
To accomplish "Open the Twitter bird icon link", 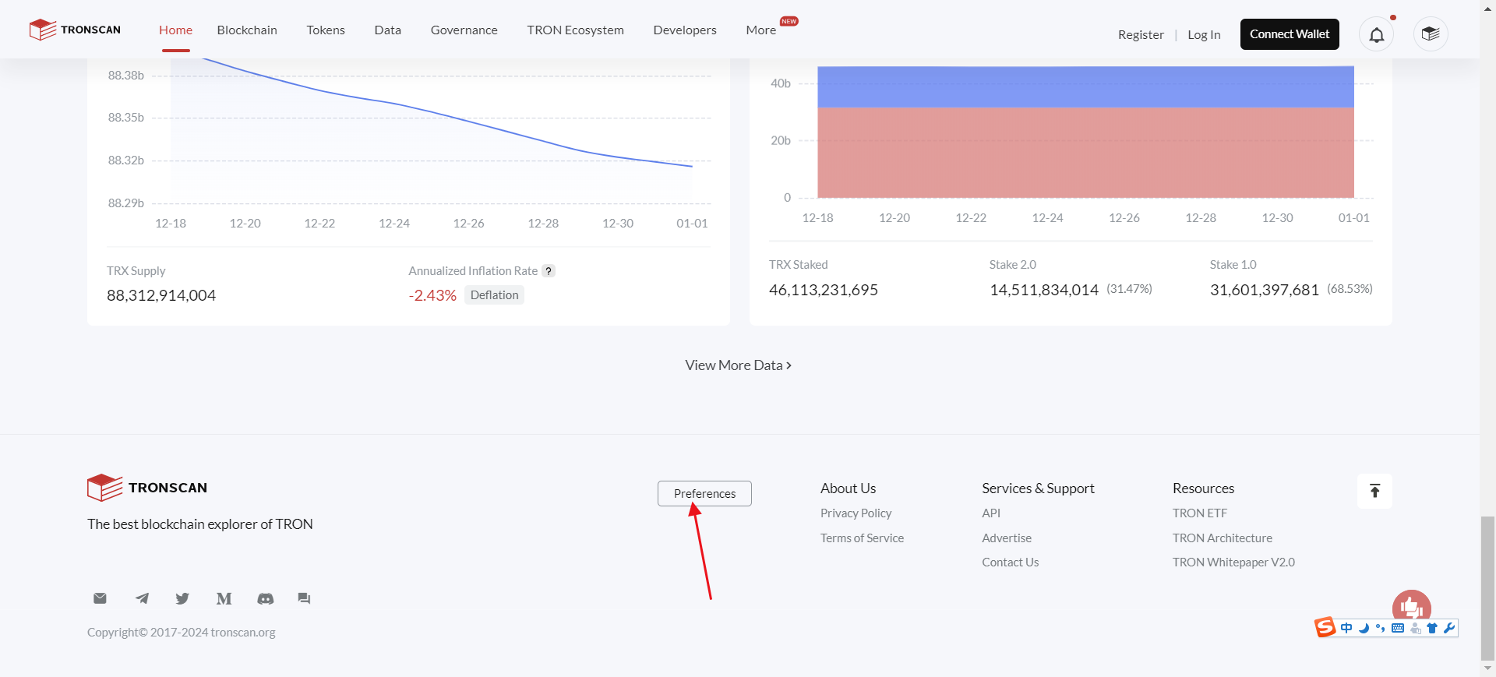I will 182,598.
